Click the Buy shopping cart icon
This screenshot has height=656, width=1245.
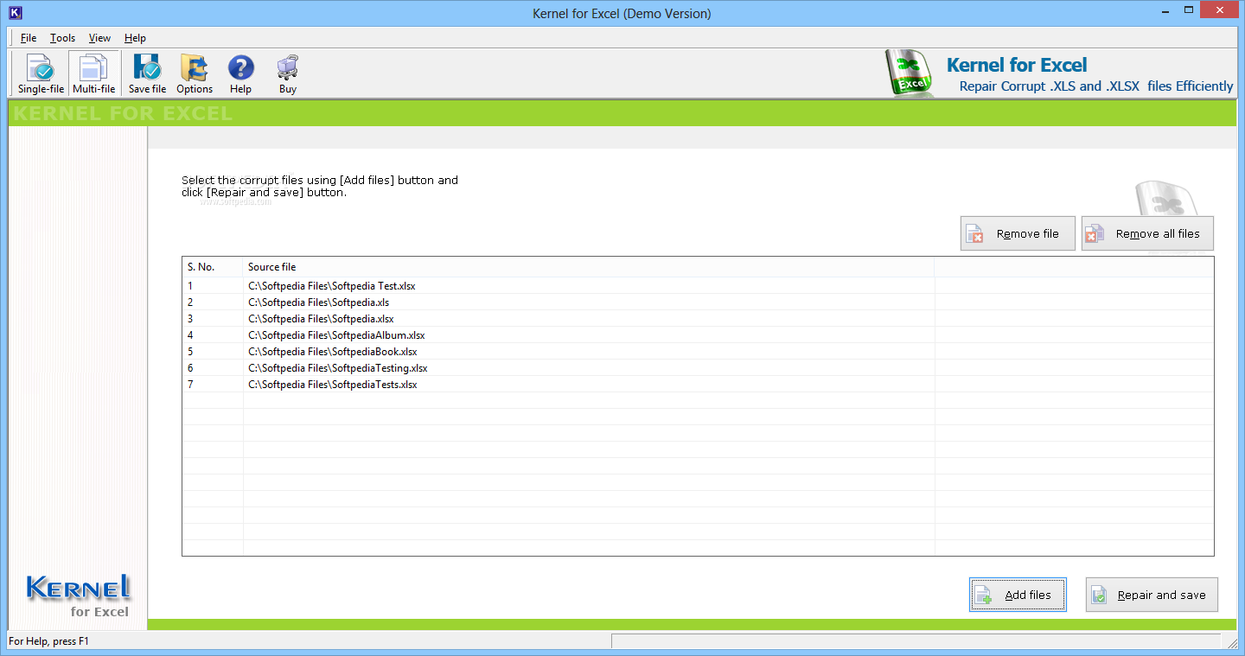pos(288,73)
